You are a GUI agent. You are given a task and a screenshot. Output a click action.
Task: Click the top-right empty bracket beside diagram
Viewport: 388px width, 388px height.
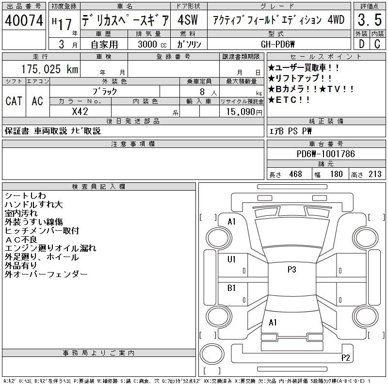(x=374, y=217)
